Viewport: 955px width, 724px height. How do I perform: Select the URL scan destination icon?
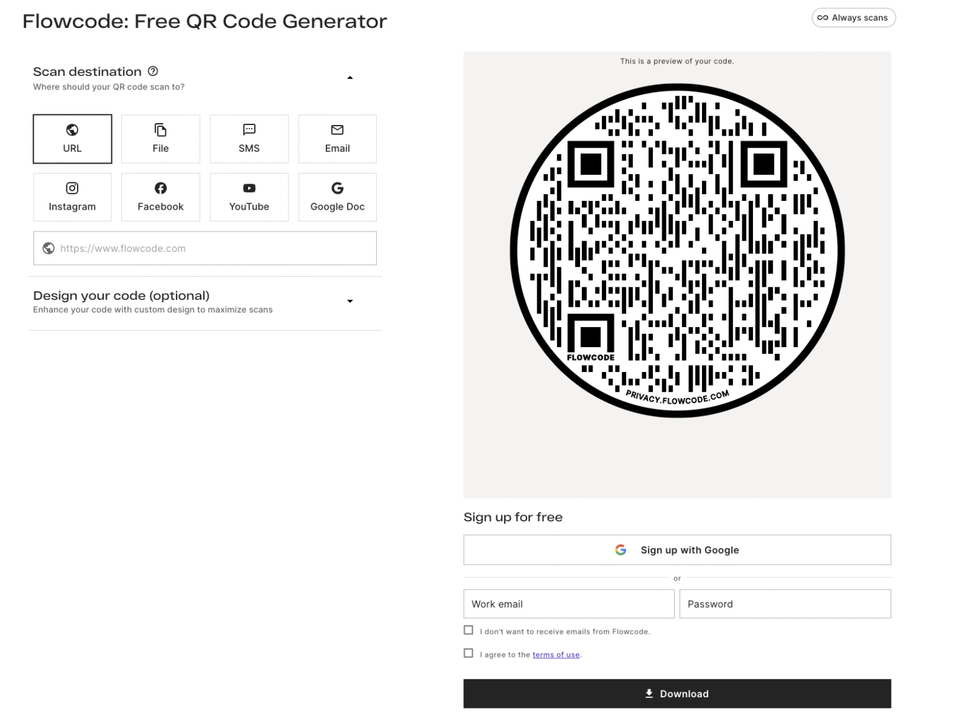[72, 130]
